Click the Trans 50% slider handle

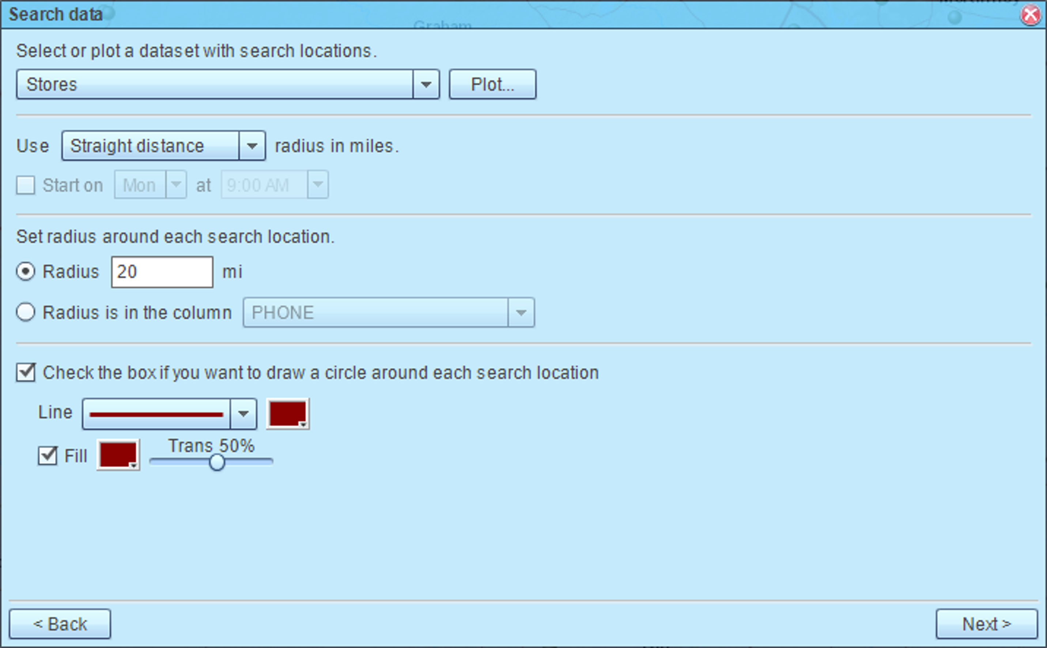pyautogui.click(x=217, y=462)
